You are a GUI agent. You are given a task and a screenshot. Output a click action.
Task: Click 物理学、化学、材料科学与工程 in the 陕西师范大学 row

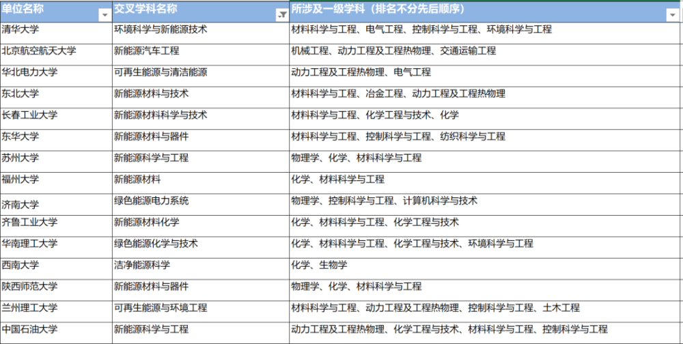tap(484, 289)
